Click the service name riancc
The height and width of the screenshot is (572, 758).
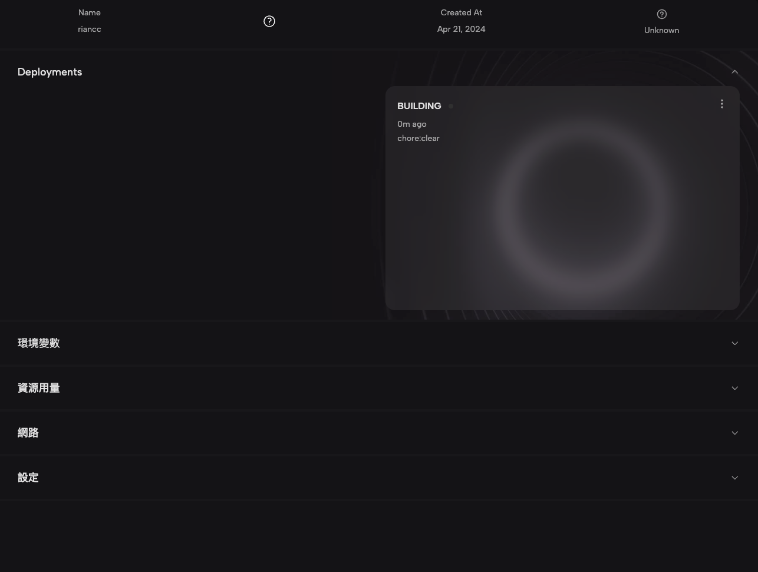click(x=89, y=29)
